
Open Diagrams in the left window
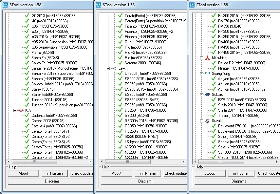point(50,181)
